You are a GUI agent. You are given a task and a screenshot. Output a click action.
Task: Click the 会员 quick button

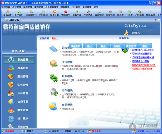[103, 46]
